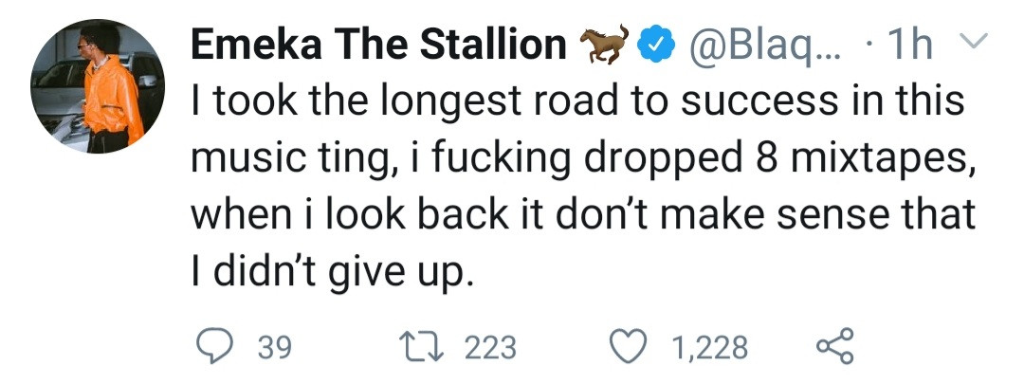Click the 223 retweets count
Screen dimensions: 1024x384
490,348
